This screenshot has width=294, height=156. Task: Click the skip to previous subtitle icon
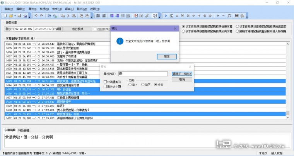(x=183, y=16)
